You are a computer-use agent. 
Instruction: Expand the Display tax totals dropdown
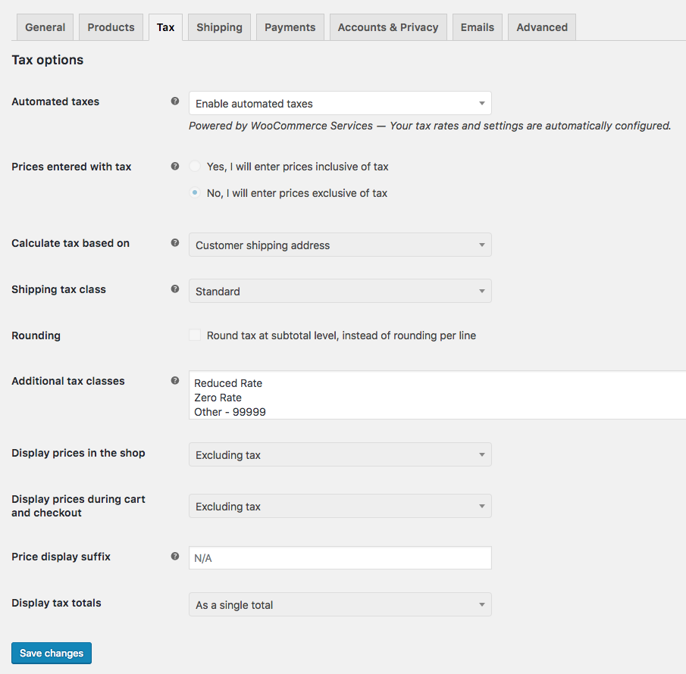coord(340,604)
